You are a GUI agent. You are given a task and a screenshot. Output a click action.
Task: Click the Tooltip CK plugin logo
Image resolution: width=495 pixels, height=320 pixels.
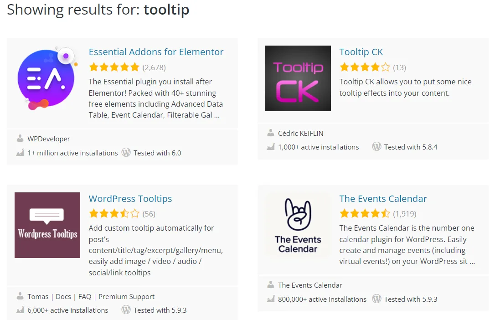click(298, 78)
